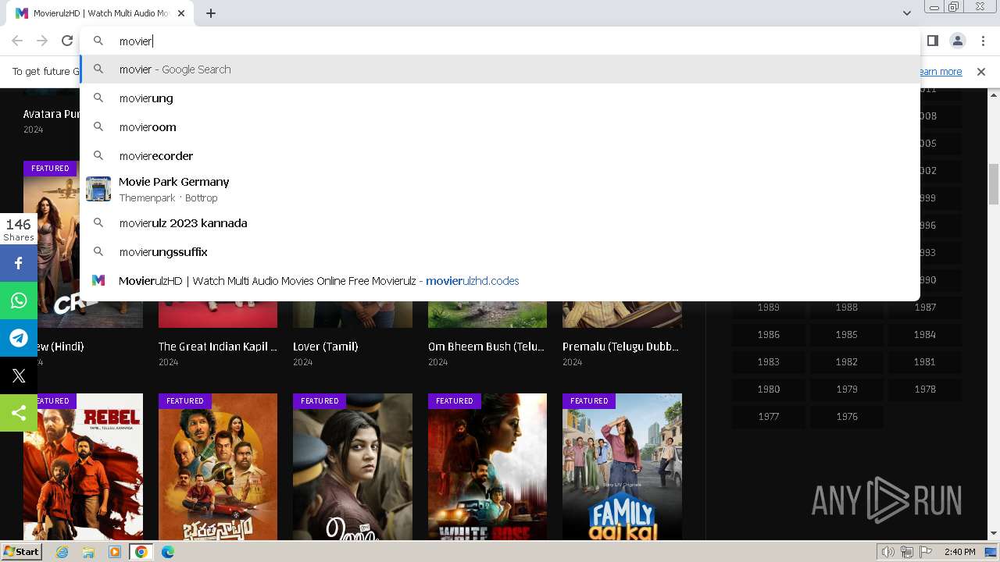Go forward with the arrow icon
Screen dimensions: 1000x562
pos(42,41)
